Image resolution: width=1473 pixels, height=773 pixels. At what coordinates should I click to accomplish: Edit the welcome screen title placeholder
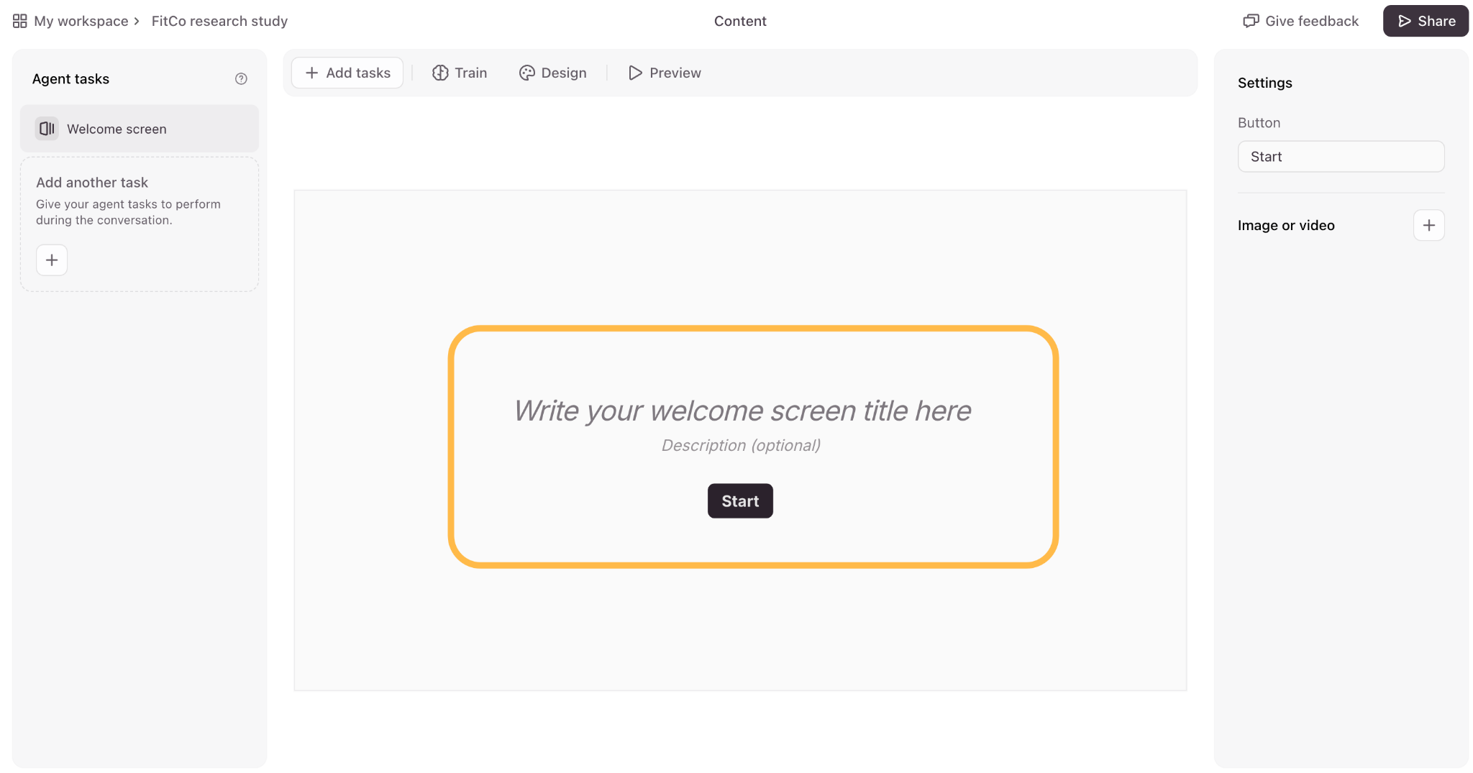(x=742, y=411)
